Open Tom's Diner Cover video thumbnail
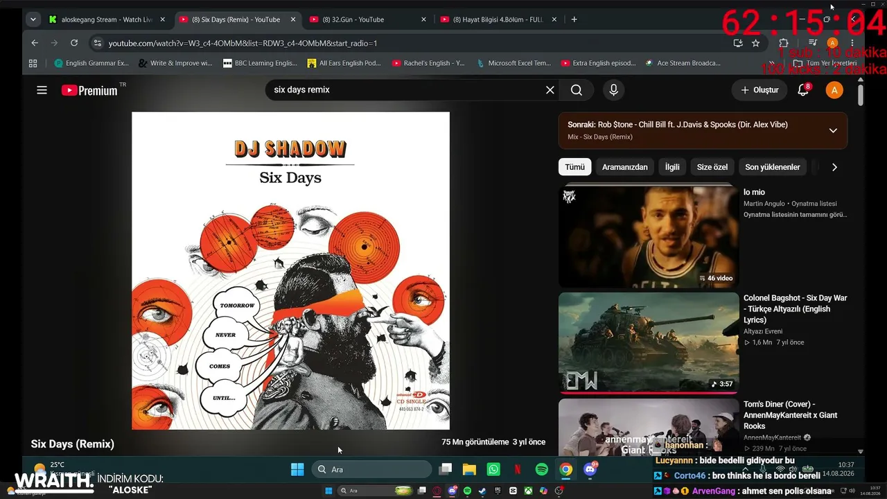Viewport: 887px width, 499px height. click(649, 426)
